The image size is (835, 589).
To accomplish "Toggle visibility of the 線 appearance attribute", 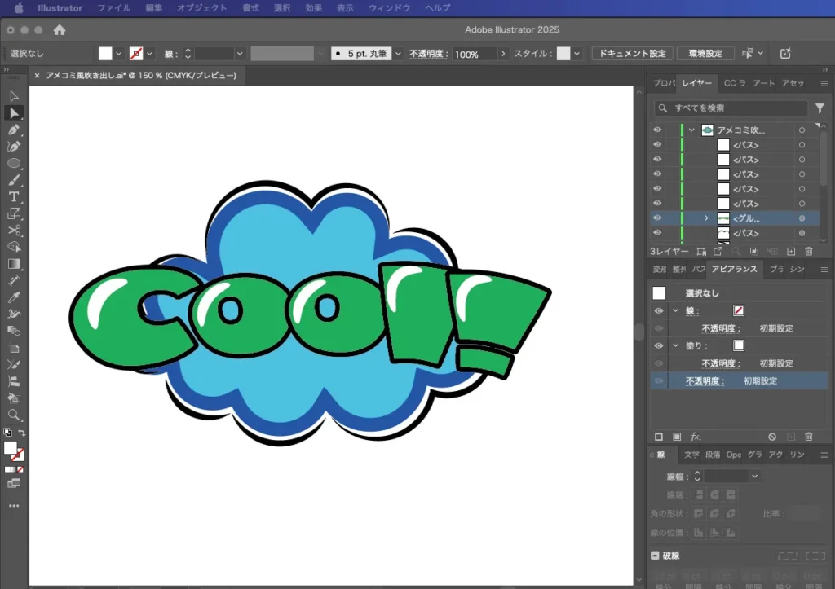I will pos(658,311).
